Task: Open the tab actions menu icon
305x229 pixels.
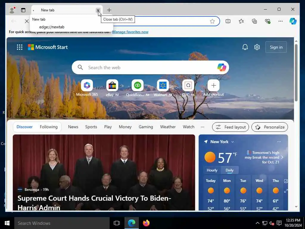Action: tap(23, 10)
